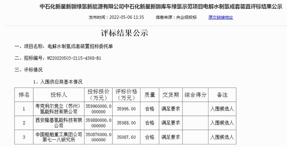Click the 评标价格(万元) column header
Viewport: 287px width, 147px height.
pos(126,95)
